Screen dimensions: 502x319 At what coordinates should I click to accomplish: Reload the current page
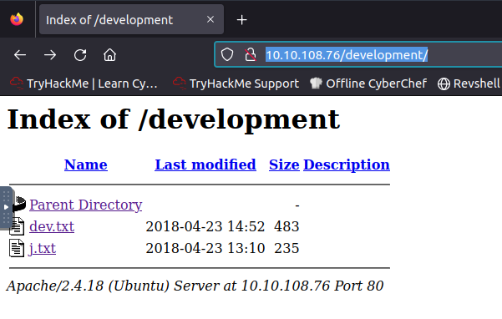[x=80, y=55]
